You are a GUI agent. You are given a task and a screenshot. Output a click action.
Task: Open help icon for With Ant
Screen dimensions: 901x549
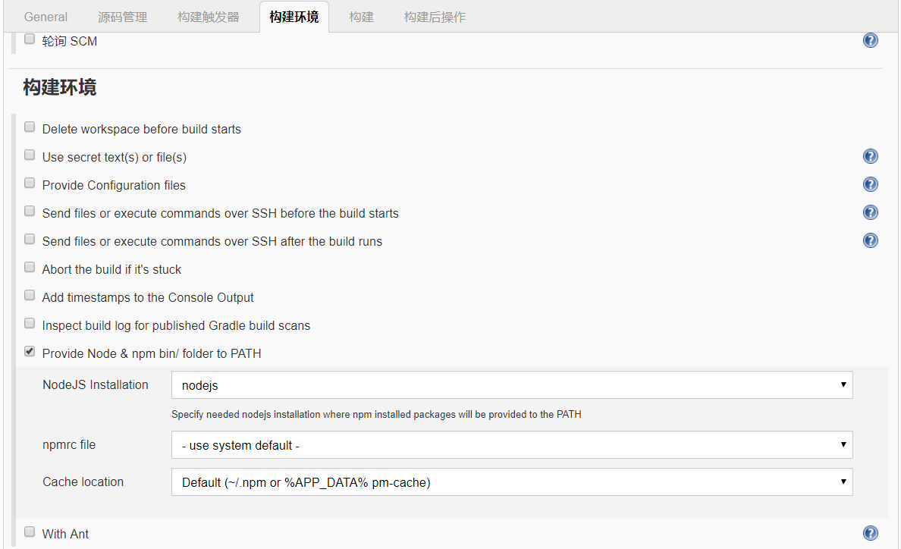[x=871, y=533]
